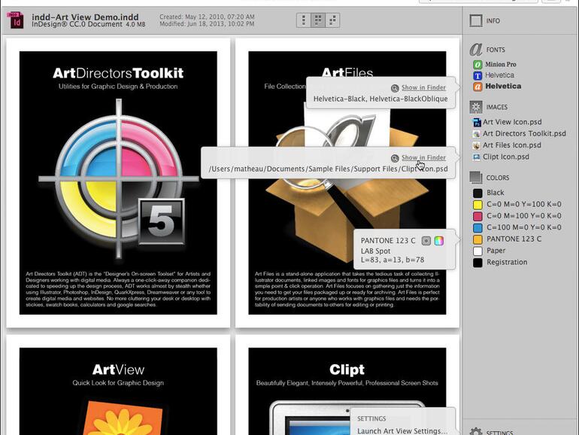The height and width of the screenshot is (435, 579).
Task: Select the Art Directors Toolkit.psd name
Action: 524,133
